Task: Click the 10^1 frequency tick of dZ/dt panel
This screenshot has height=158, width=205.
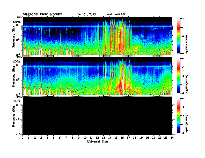Action: point(18,104)
